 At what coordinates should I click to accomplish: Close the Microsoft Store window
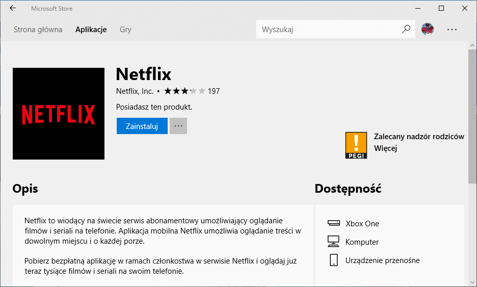(x=465, y=8)
